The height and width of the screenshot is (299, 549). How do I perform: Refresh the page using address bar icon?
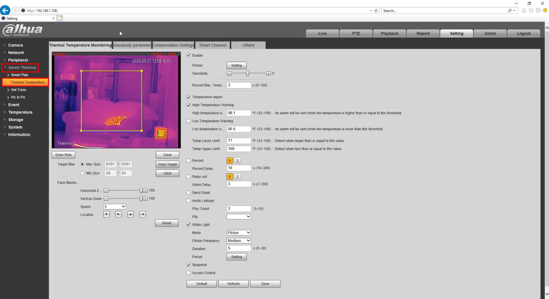[x=376, y=11]
